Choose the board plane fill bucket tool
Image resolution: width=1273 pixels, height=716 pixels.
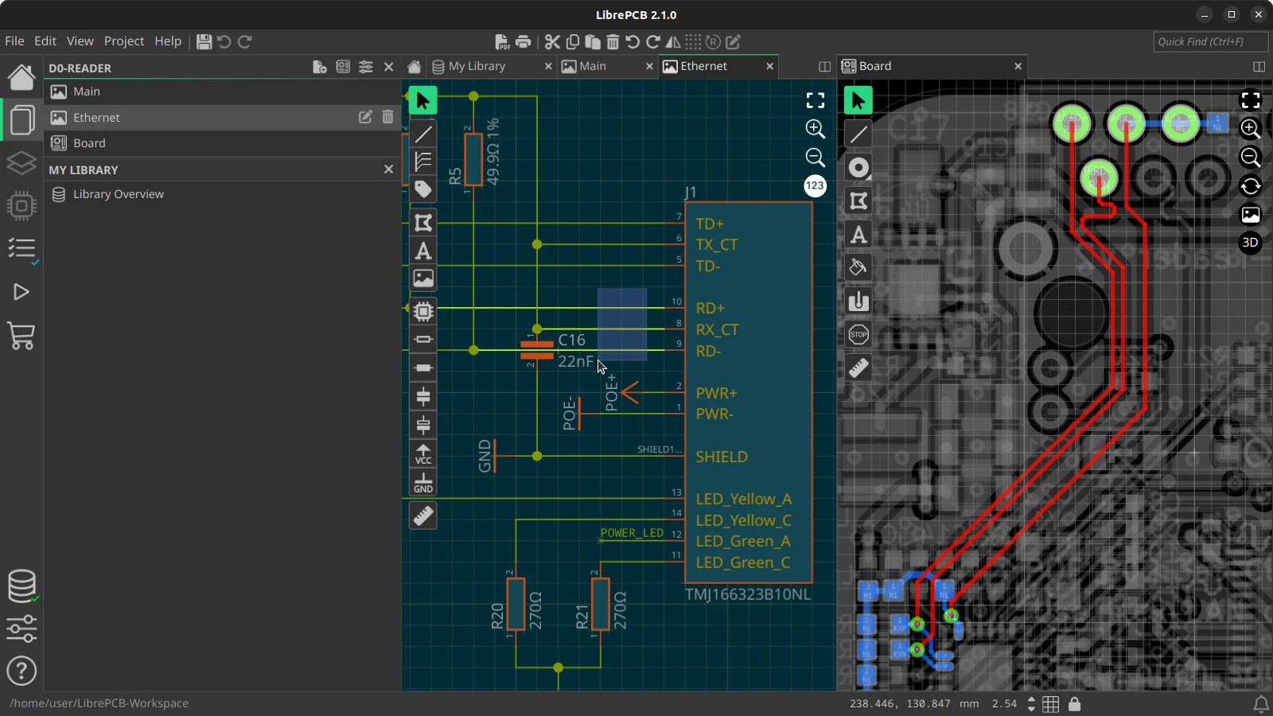(858, 268)
